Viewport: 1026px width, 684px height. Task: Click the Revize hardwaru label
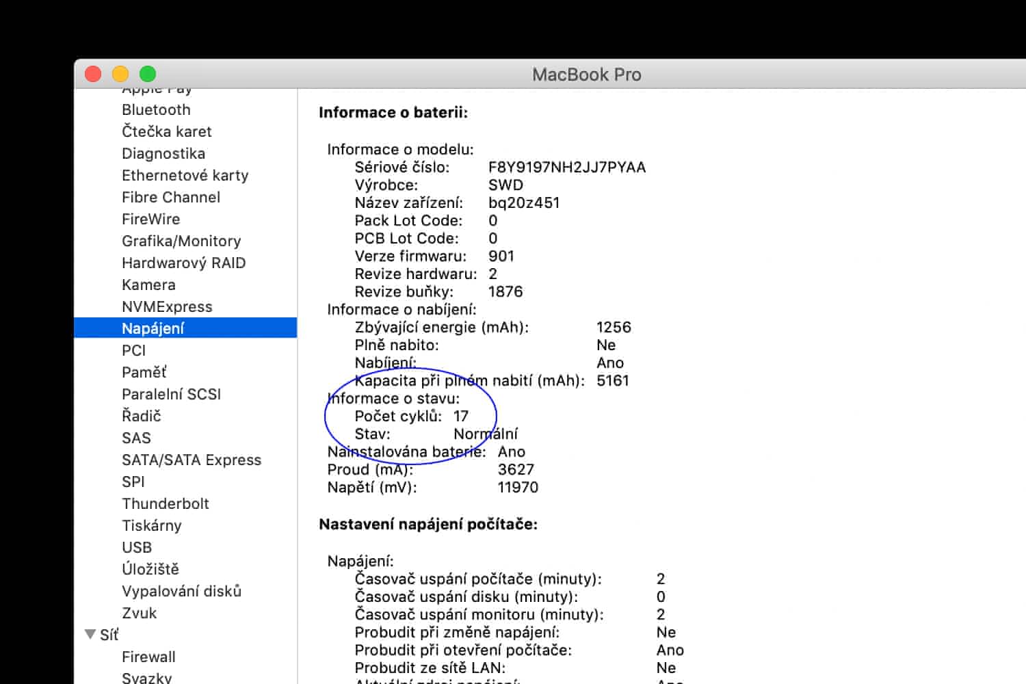tap(416, 274)
